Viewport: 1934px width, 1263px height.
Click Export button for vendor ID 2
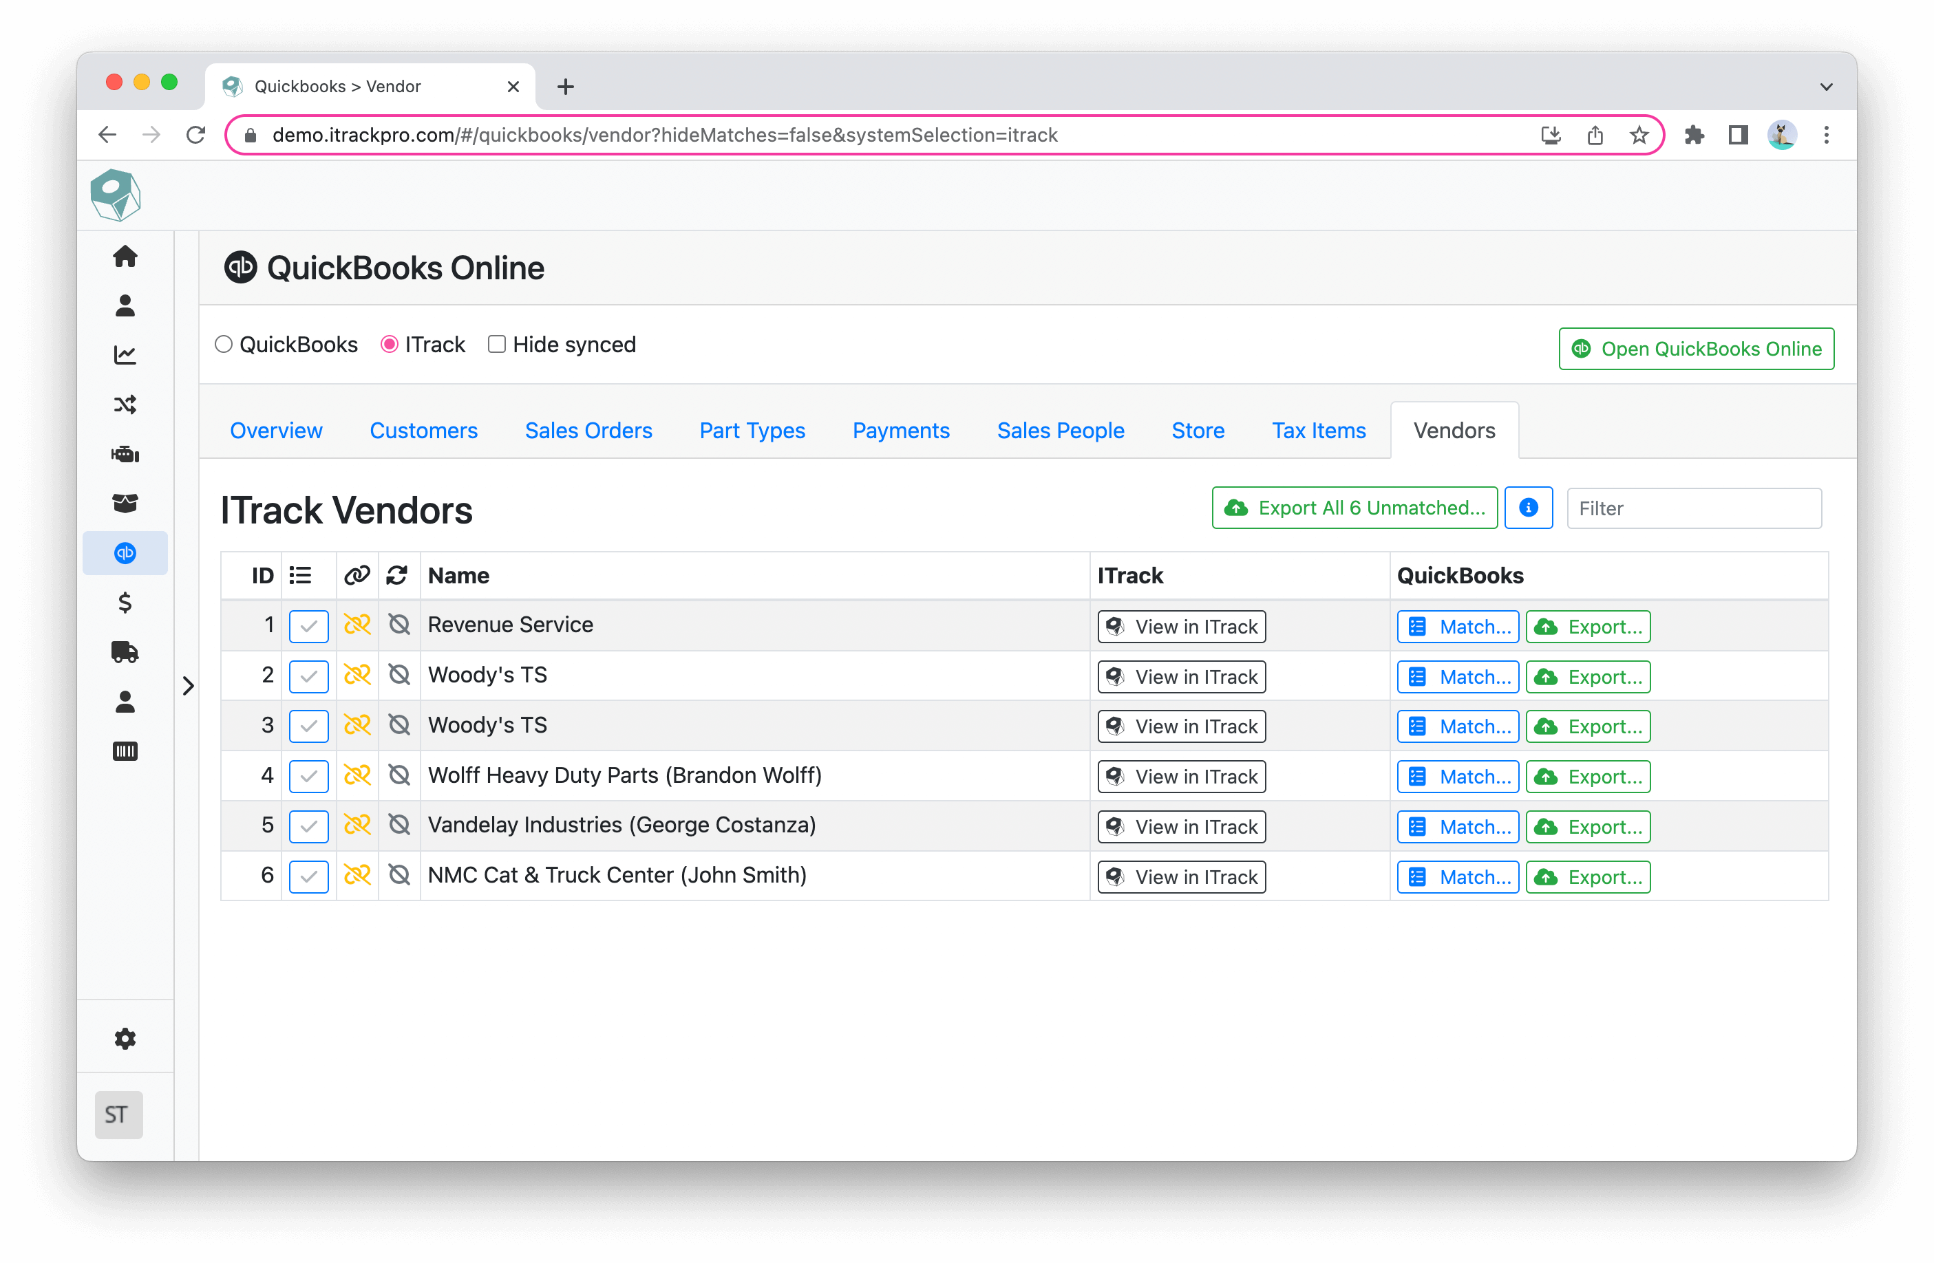click(x=1588, y=677)
